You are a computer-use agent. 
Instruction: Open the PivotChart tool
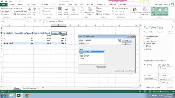pyautogui.click(x=135, y=11)
